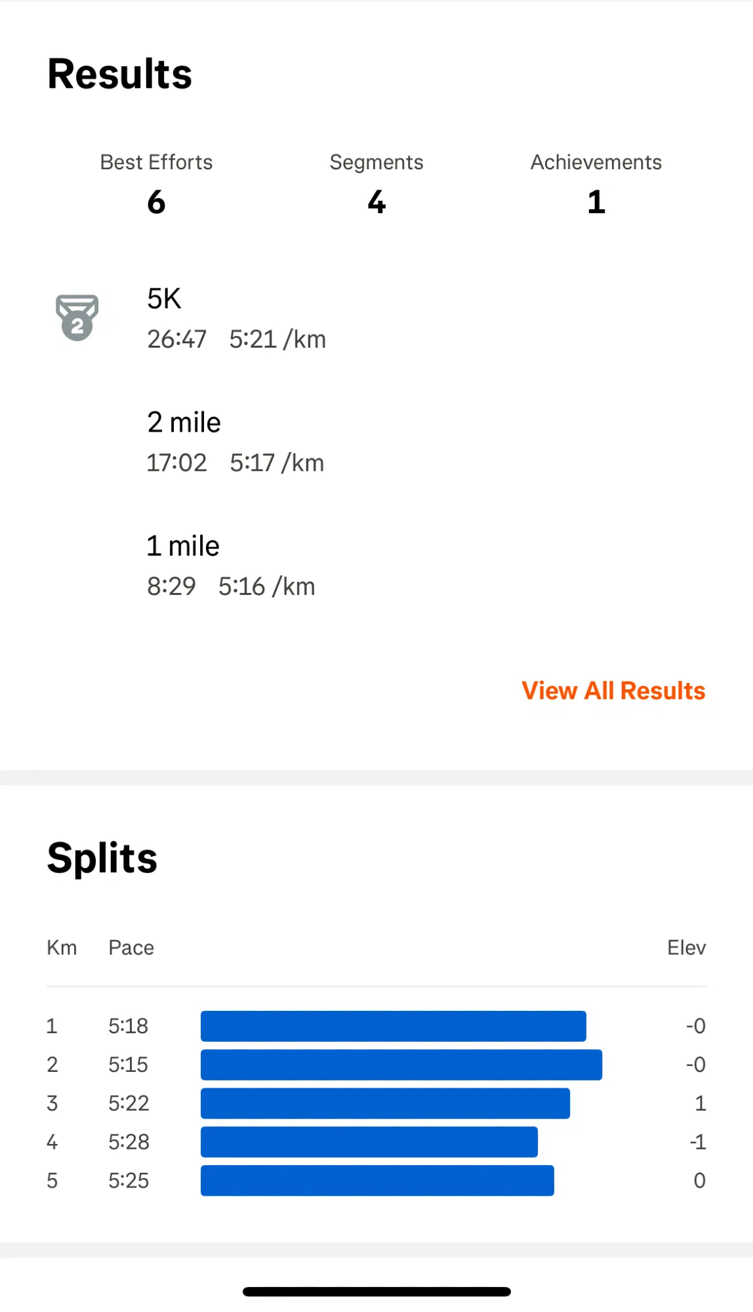Tap the blue pace bar for km 1
The width and height of the screenshot is (753, 1312).
click(x=394, y=1026)
